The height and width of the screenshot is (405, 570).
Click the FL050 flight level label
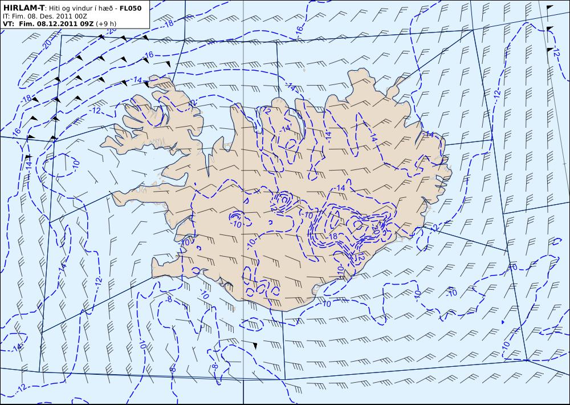(130, 8)
